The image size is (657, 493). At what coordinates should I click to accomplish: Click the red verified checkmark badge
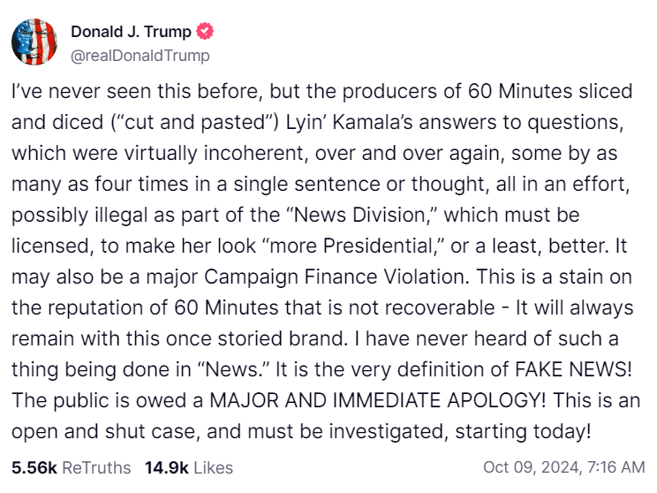click(x=205, y=33)
